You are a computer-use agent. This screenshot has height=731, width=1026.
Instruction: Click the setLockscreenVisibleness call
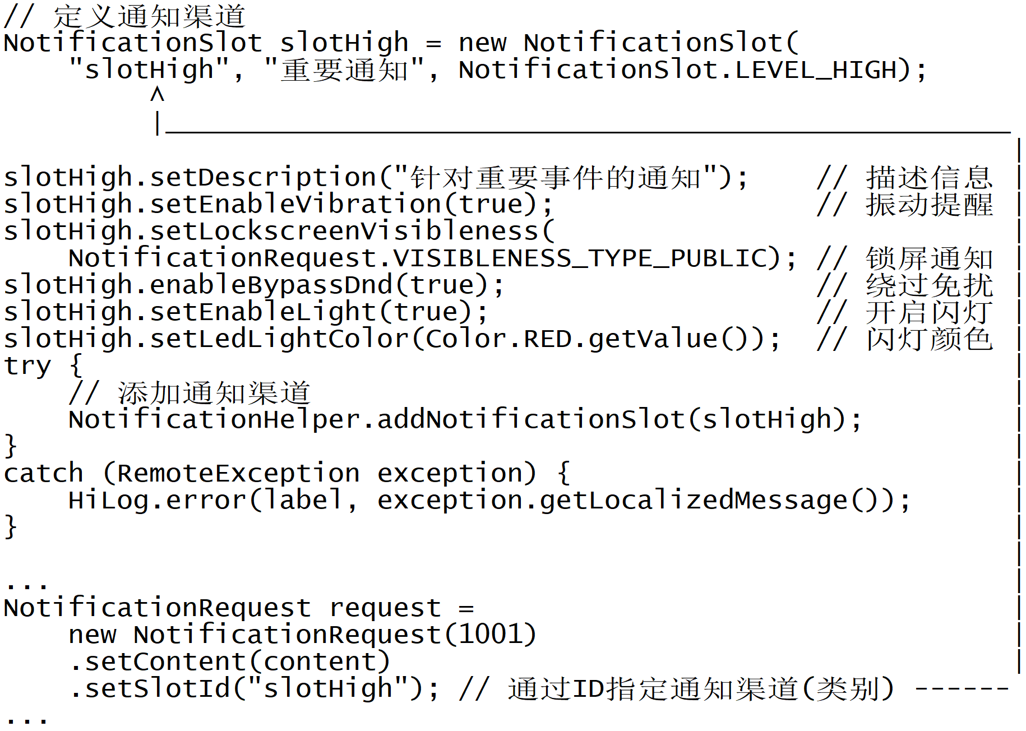[x=279, y=232]
